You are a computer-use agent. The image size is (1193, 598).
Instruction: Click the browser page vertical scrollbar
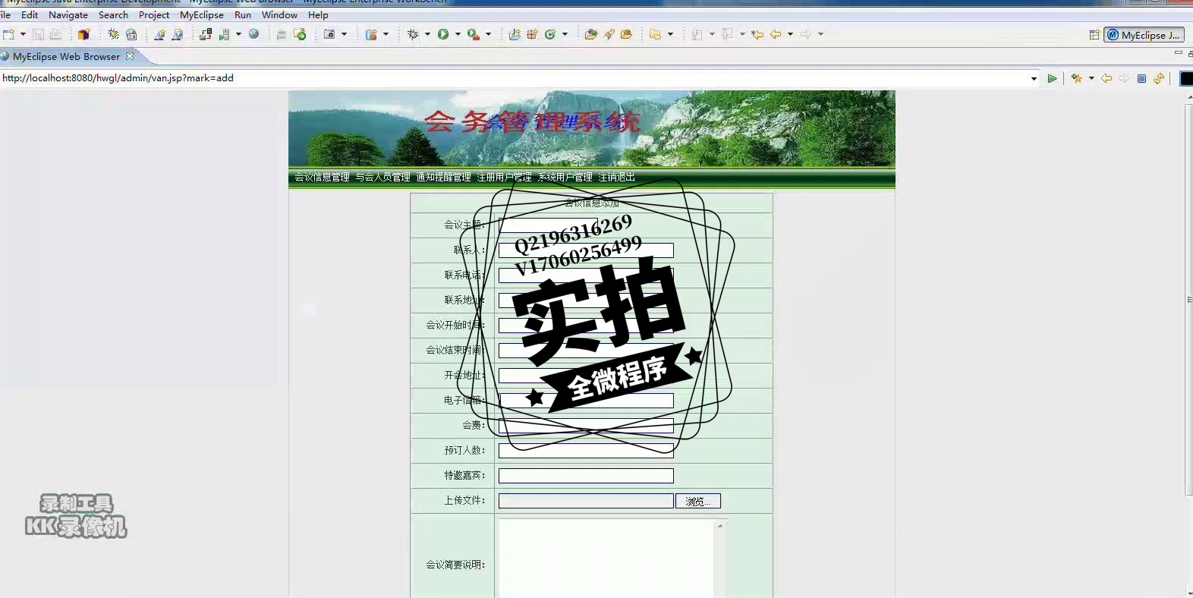1188,301
